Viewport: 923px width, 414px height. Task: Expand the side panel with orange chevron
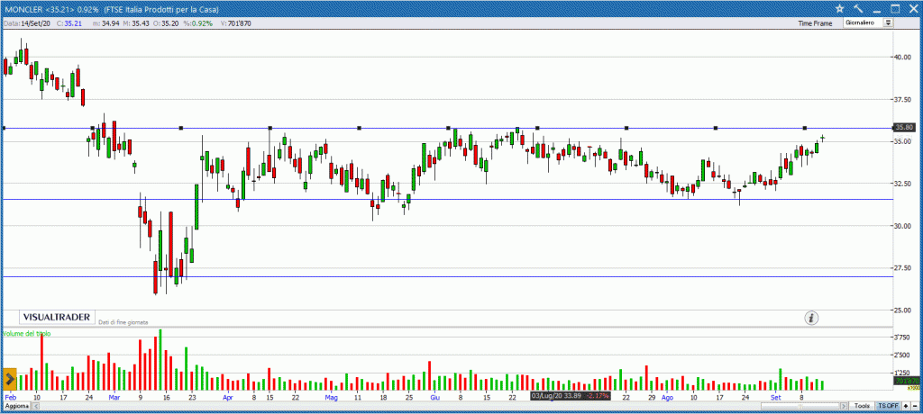[9, 379]
